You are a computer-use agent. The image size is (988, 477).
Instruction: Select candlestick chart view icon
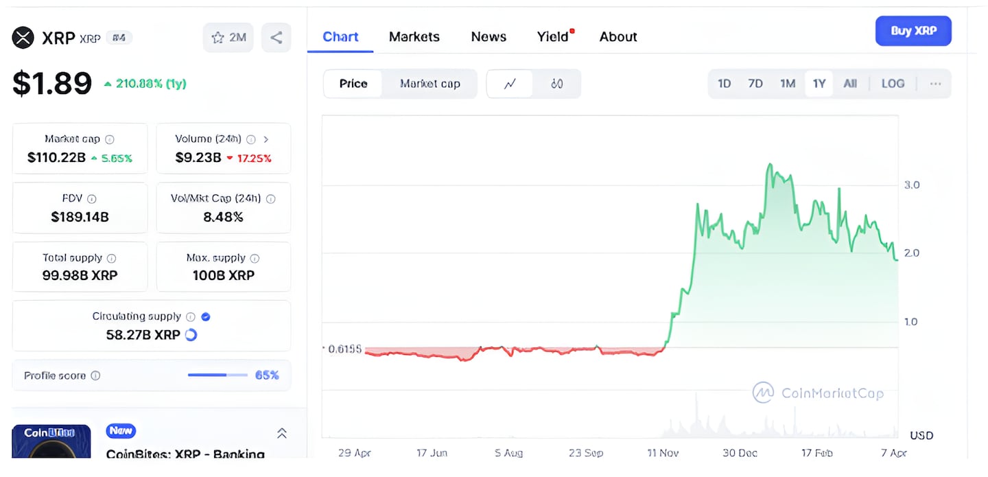click(557, 84)
